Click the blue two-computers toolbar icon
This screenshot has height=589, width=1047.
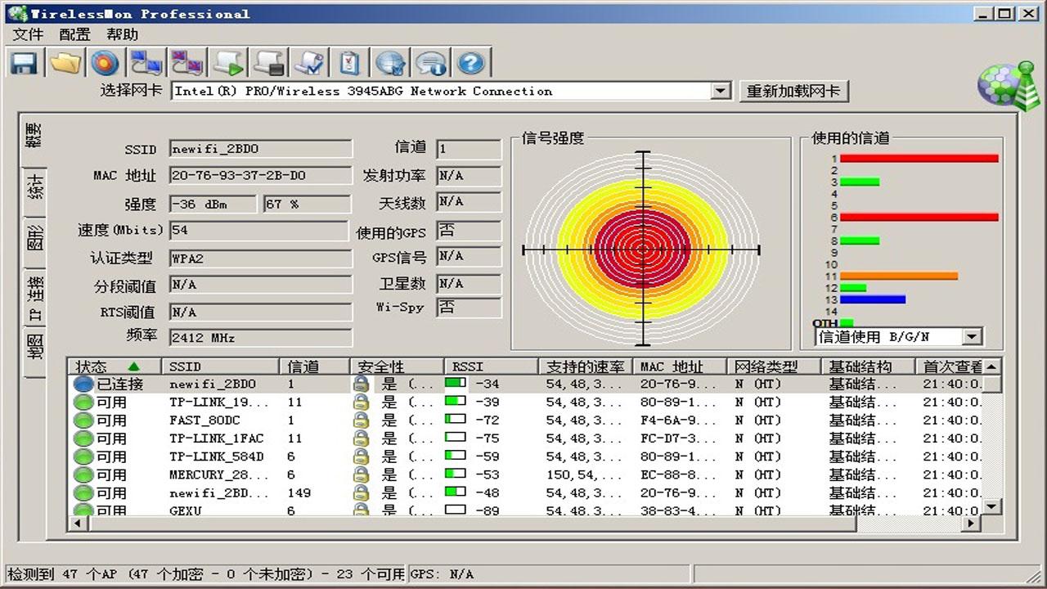click(x=147, y=63)
